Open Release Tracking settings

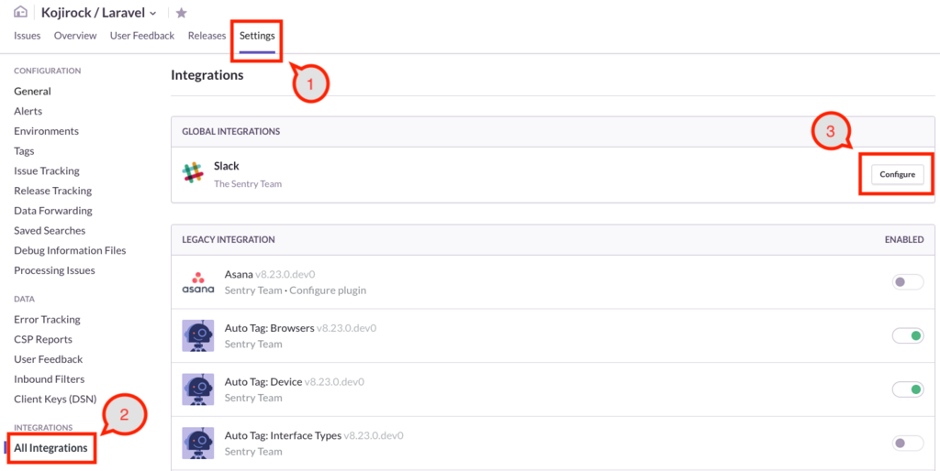pos(52,191)
